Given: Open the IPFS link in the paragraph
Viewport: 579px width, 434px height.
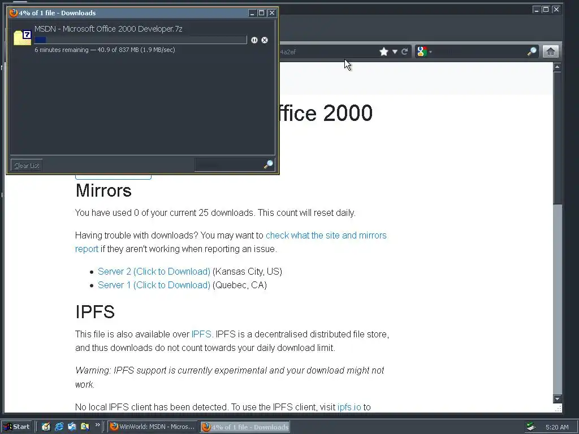Looking at the screenshot, I should [x=201, y=335].
